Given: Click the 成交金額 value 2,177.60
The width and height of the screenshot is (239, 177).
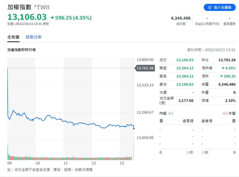Looking at the screenshot, I should [x=186, y=101].
